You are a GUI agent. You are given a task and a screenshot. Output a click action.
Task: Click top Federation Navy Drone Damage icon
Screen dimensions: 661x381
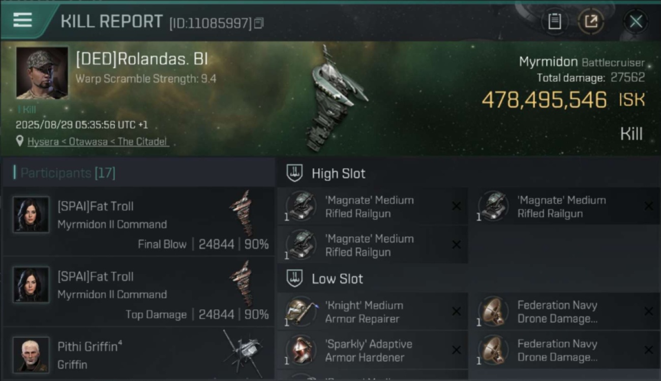[x=493, y=311]
